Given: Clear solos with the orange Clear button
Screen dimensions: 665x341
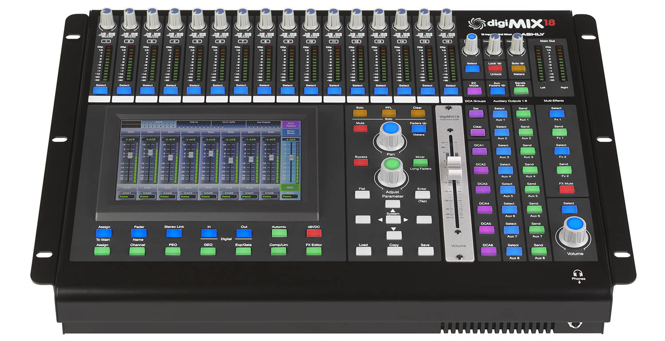Looking at the screenshot, I should (418, 112).
